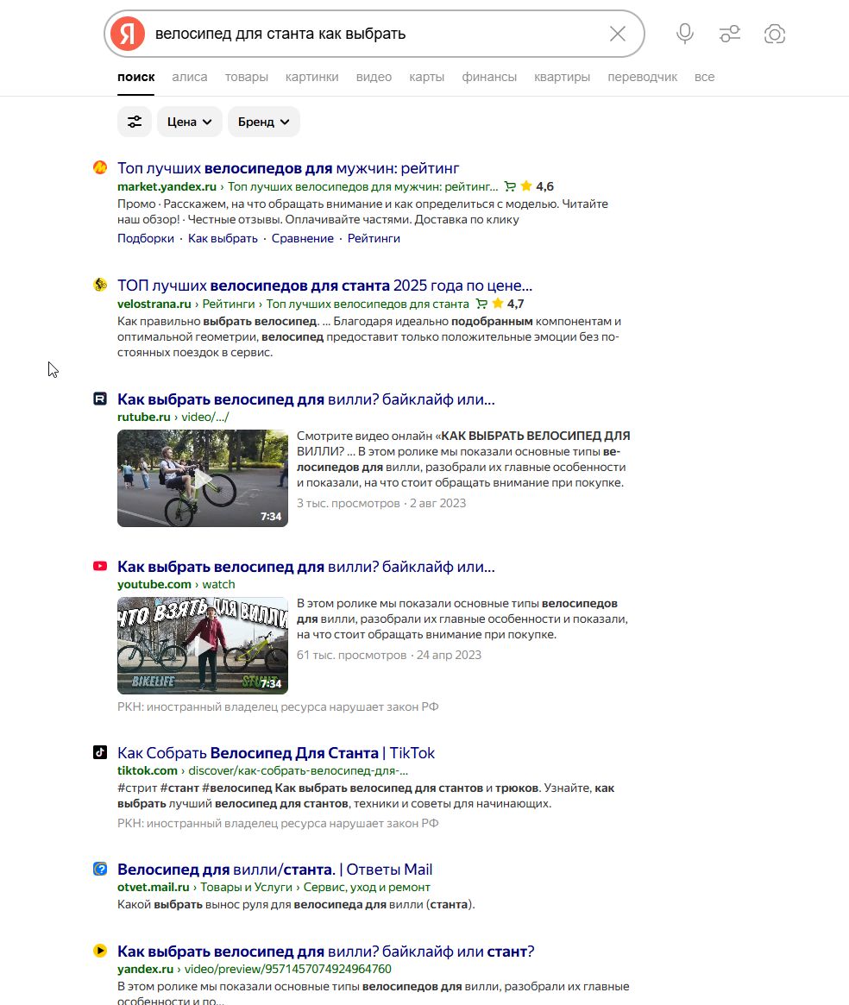Open the «видео» tab
Viewport: 849px width, 1005px height.
pyautogui.click(x=374, y=77)
